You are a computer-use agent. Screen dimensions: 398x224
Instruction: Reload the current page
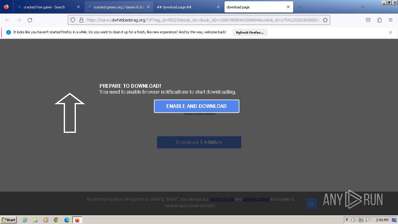click(x=30, y=20)
